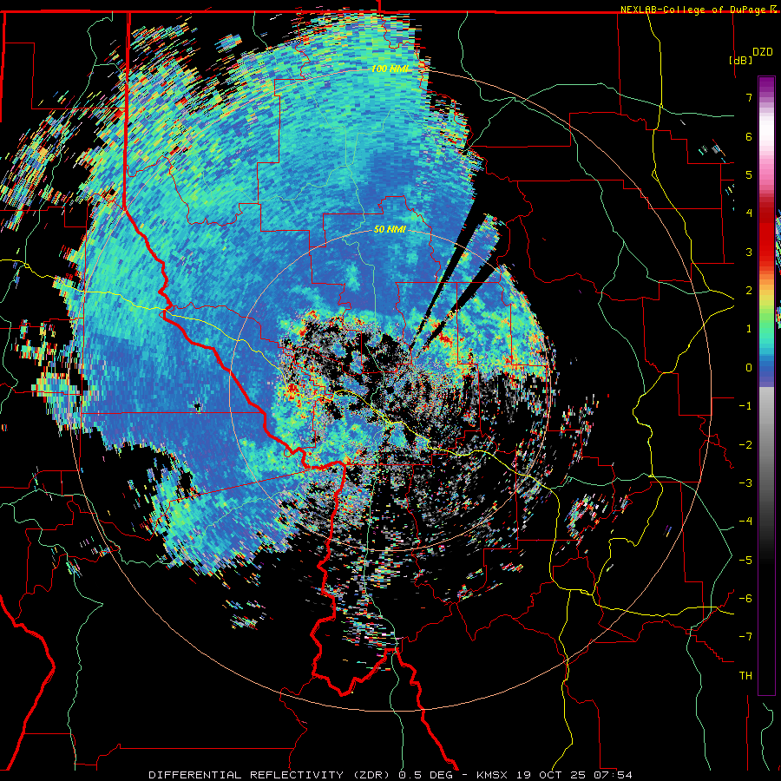Click the [dB] unit label
This screenshot has width=781, height=781.
[740, 60]
